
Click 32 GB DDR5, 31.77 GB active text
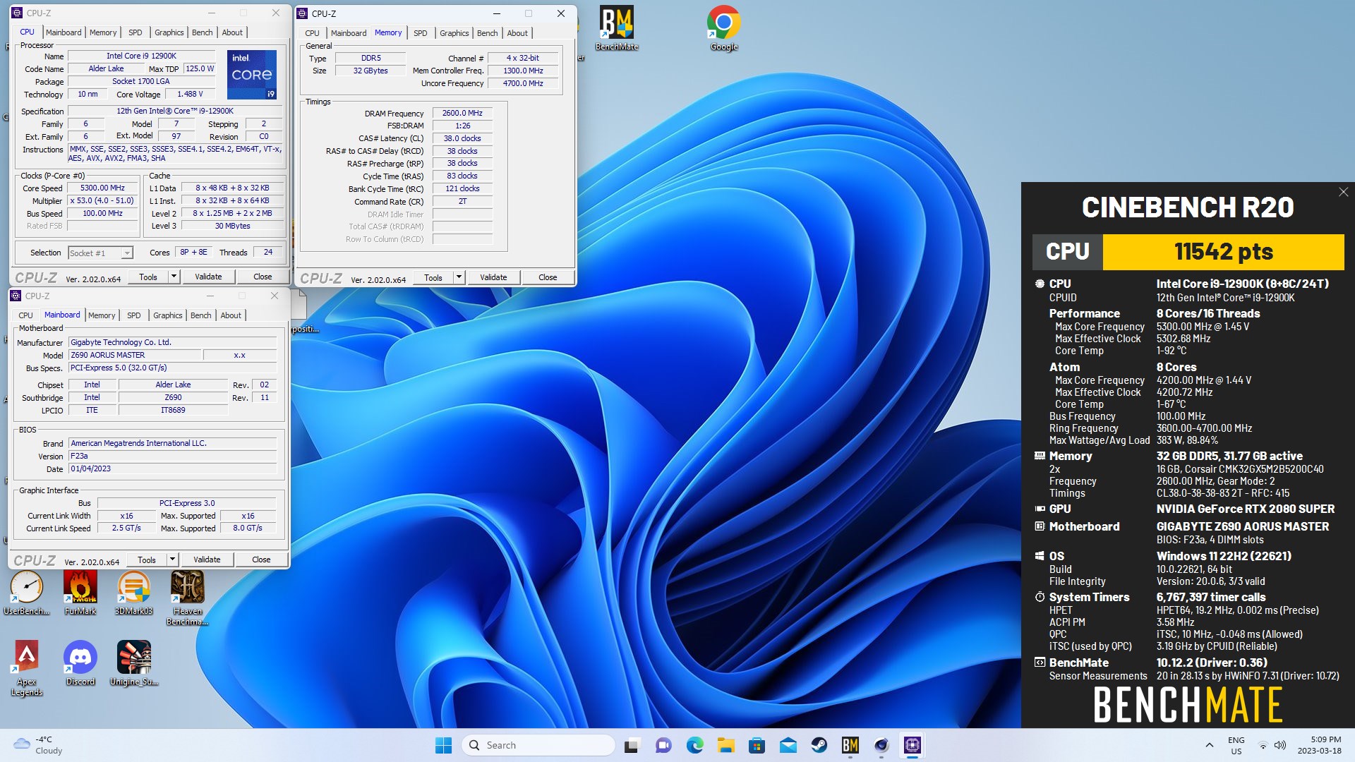coord(1229,456)
